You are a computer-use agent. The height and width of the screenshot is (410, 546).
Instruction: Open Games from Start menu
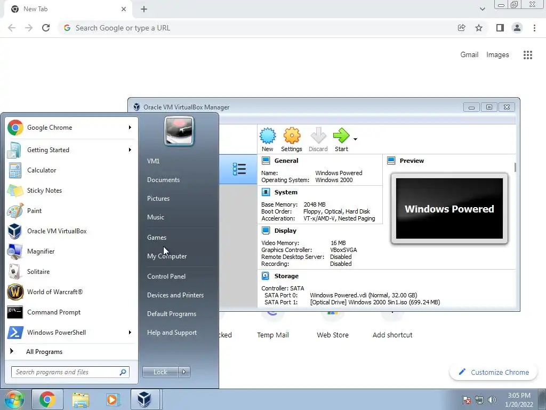click(x=157, y=238)
